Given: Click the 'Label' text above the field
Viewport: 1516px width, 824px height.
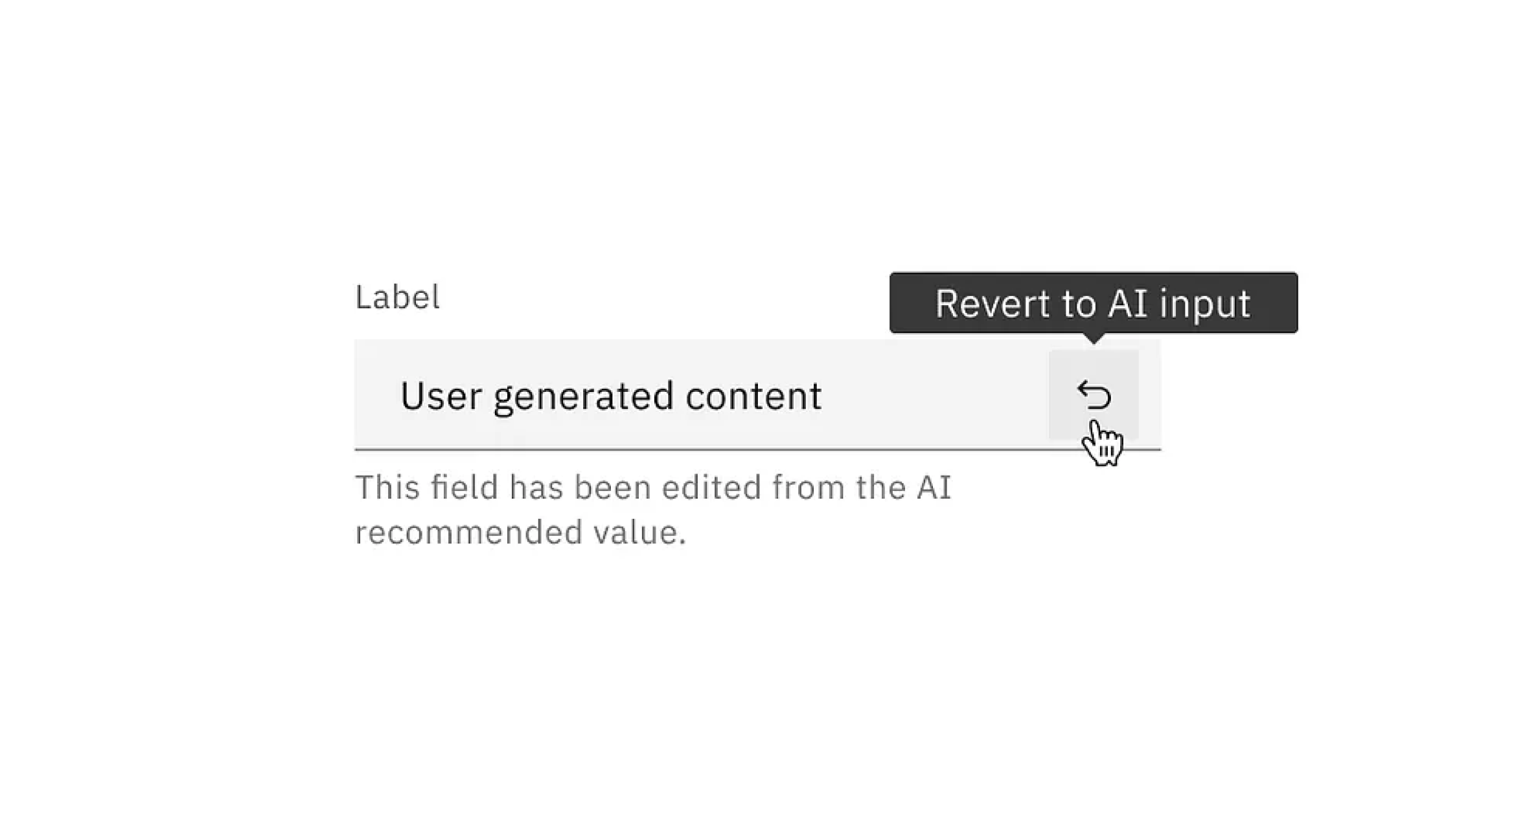Looking at the screenshot, I should tap(397, 297).
